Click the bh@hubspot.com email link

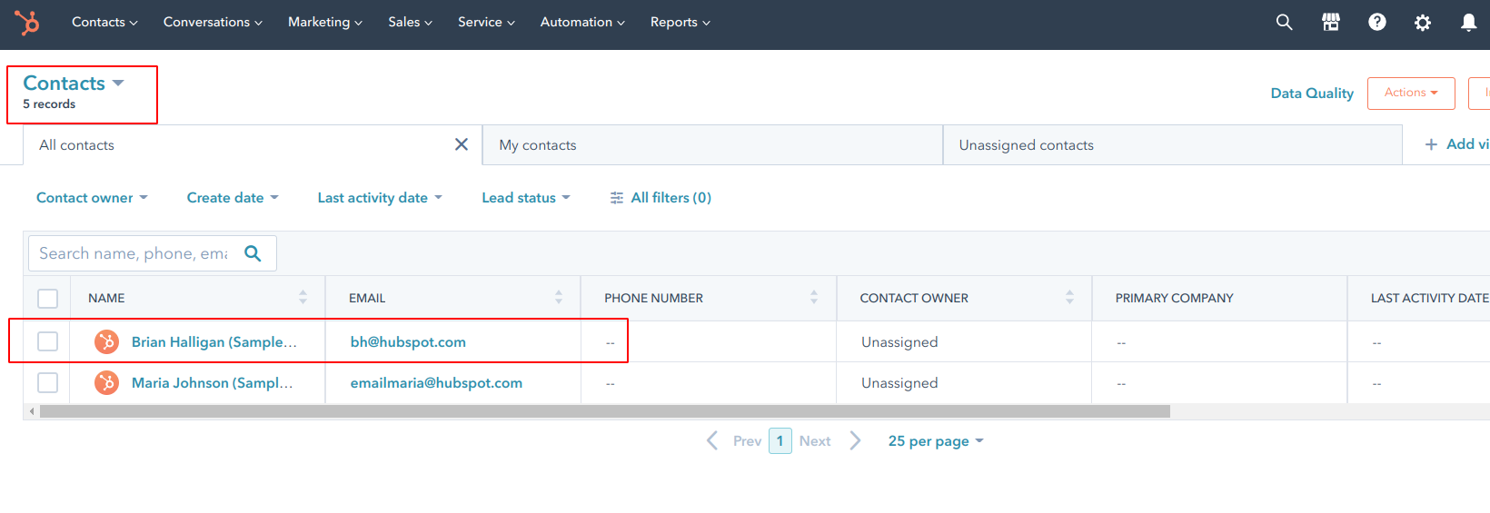click(x=408, y=341)
